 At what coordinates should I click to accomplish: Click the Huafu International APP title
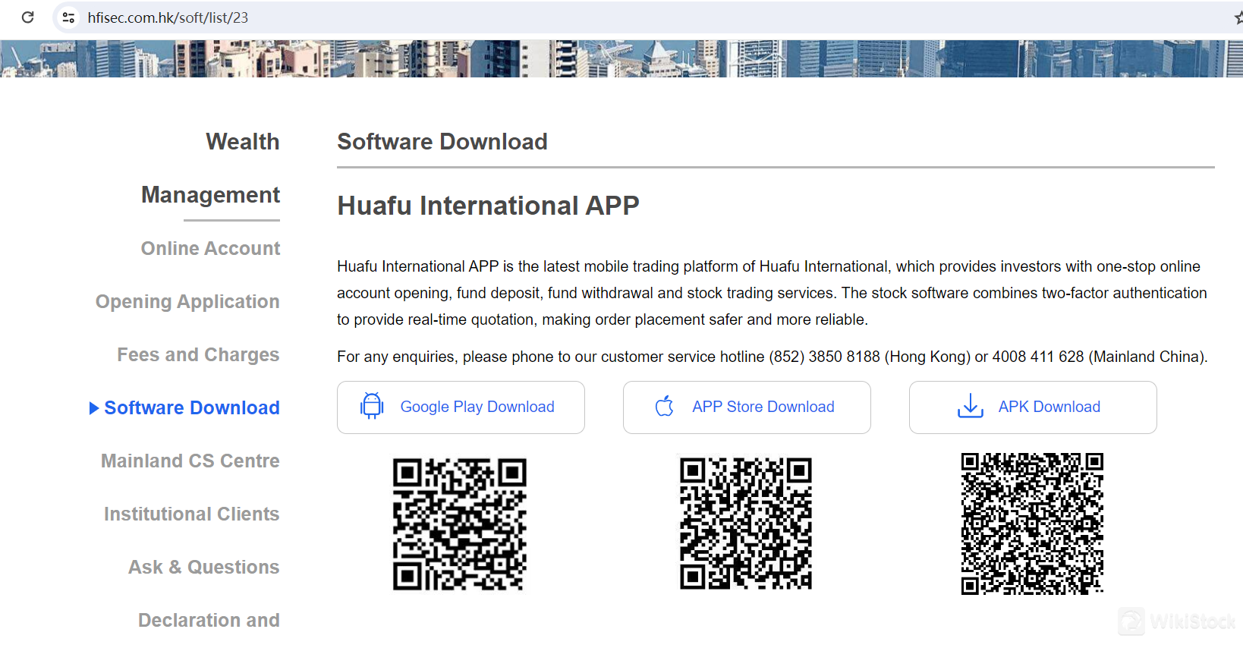(489, 206)
